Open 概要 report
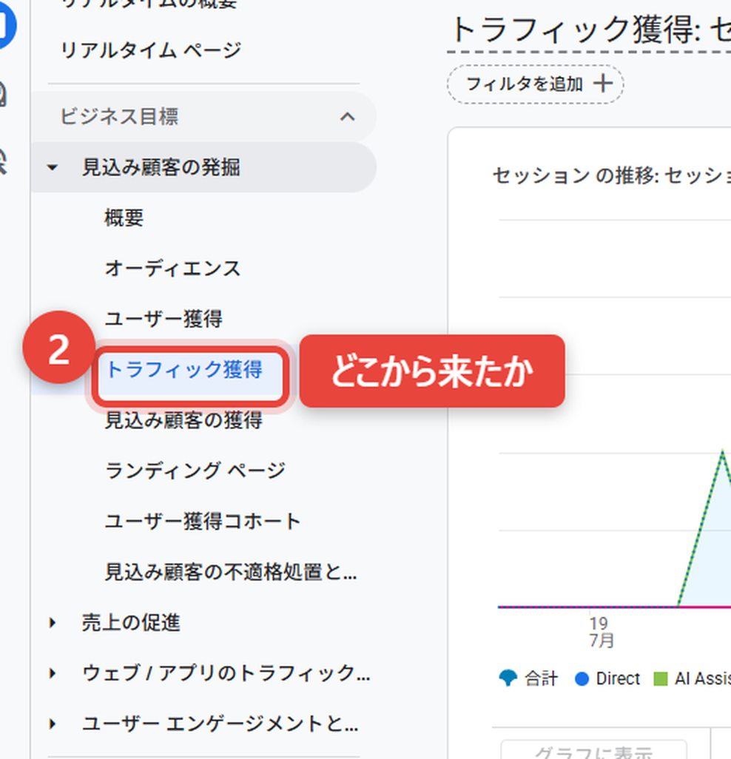Viewport: 731px width, 759px height. (124, 217)
